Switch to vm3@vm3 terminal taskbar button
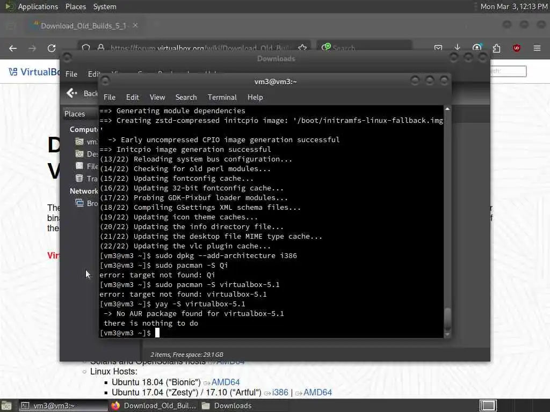Image resolution: width=550 pixels, height=412 pixels. (62, 406)
